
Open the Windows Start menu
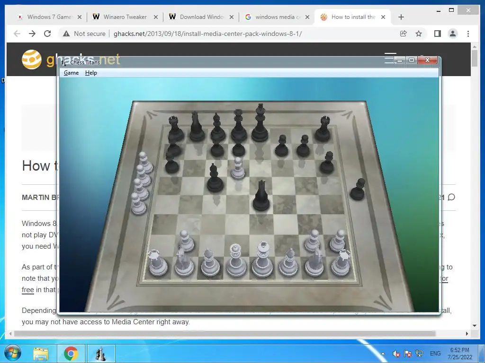[13, 354]
